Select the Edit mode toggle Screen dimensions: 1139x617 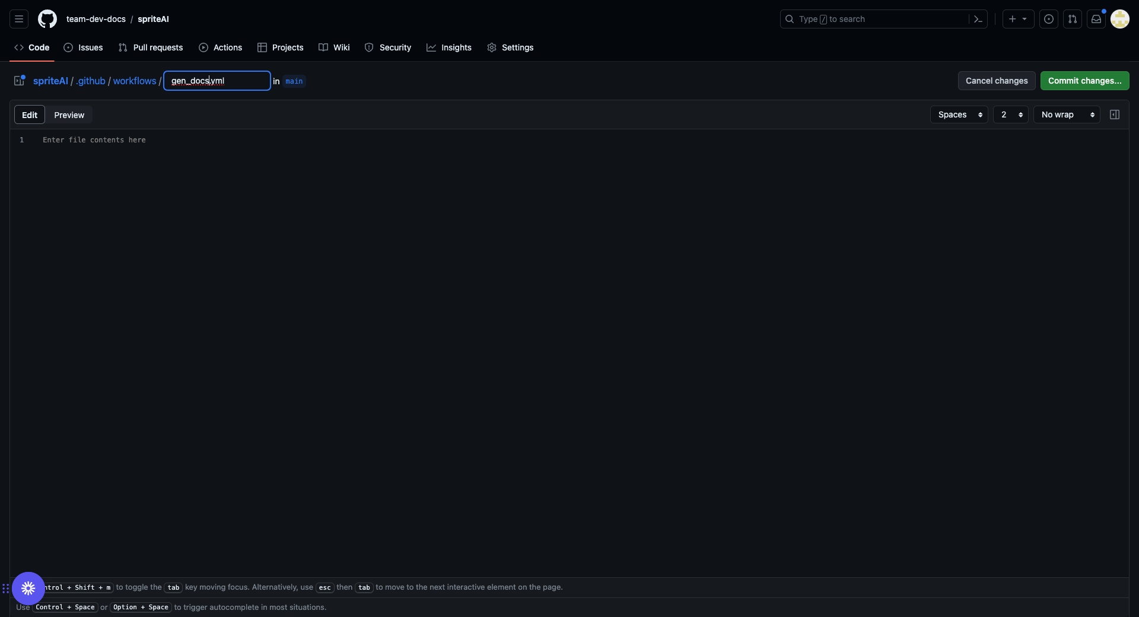click(30, 115)
